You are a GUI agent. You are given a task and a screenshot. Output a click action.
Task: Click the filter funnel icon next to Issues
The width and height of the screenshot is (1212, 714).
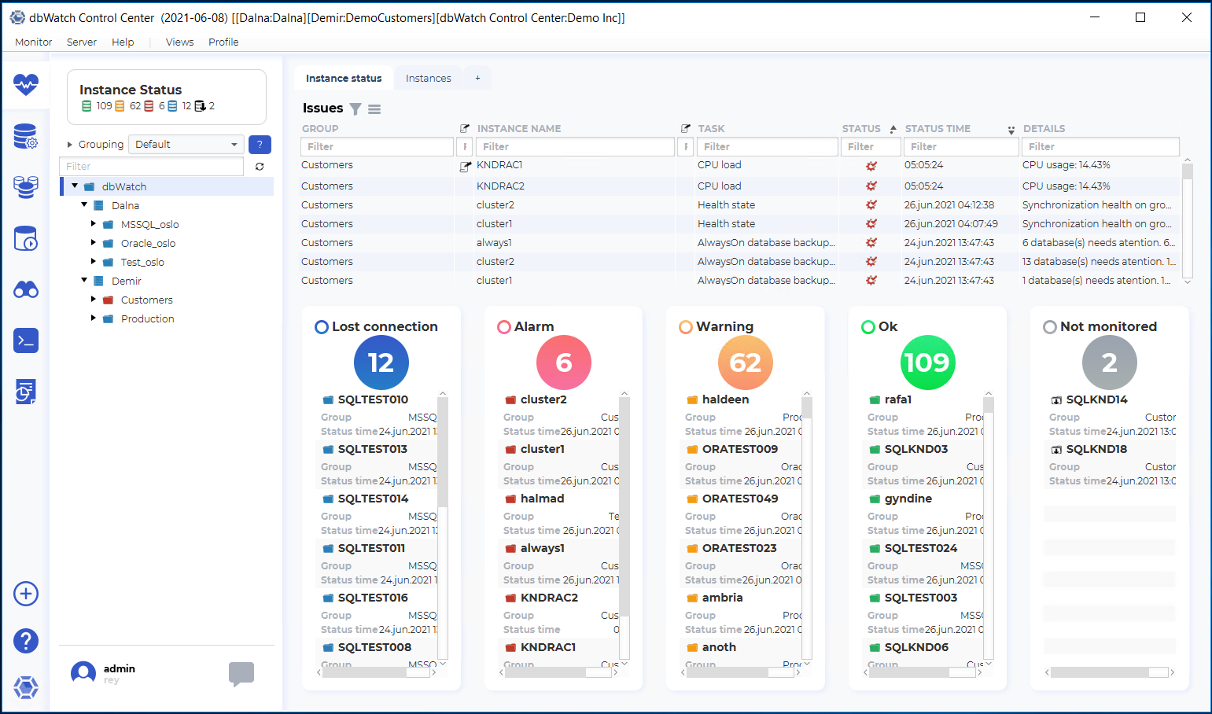355,109
